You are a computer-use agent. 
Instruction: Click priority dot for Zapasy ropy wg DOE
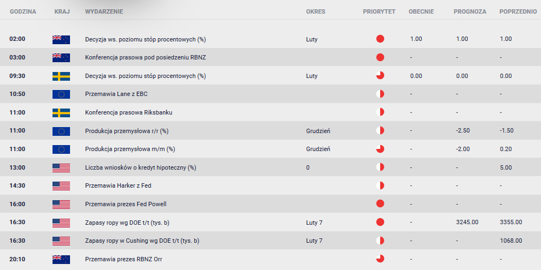(x=380, y=222)
